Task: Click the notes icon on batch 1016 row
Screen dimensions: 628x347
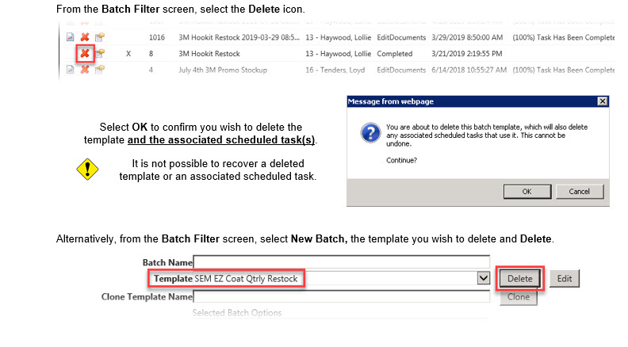Action: click(100, 37)
